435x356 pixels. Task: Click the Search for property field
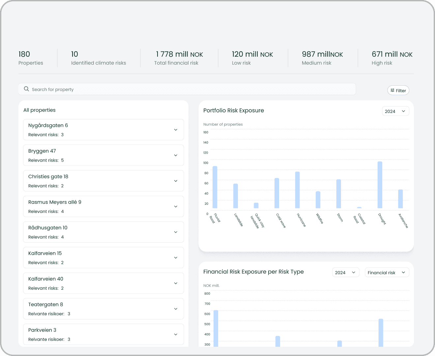click(187, 89)
